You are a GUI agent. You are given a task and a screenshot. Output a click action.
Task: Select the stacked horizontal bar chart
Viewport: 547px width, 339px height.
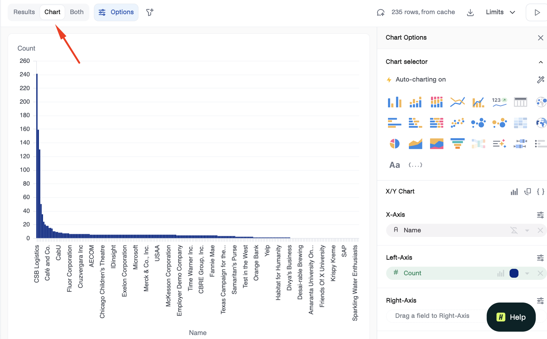pos(416,123)
